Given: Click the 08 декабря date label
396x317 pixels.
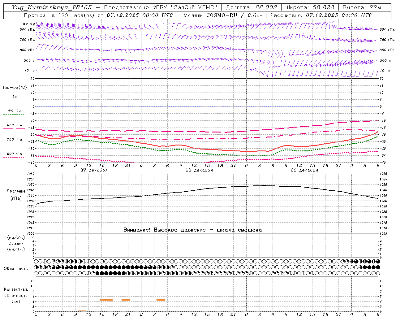Looking at the screenshot, I should point(199,170).
